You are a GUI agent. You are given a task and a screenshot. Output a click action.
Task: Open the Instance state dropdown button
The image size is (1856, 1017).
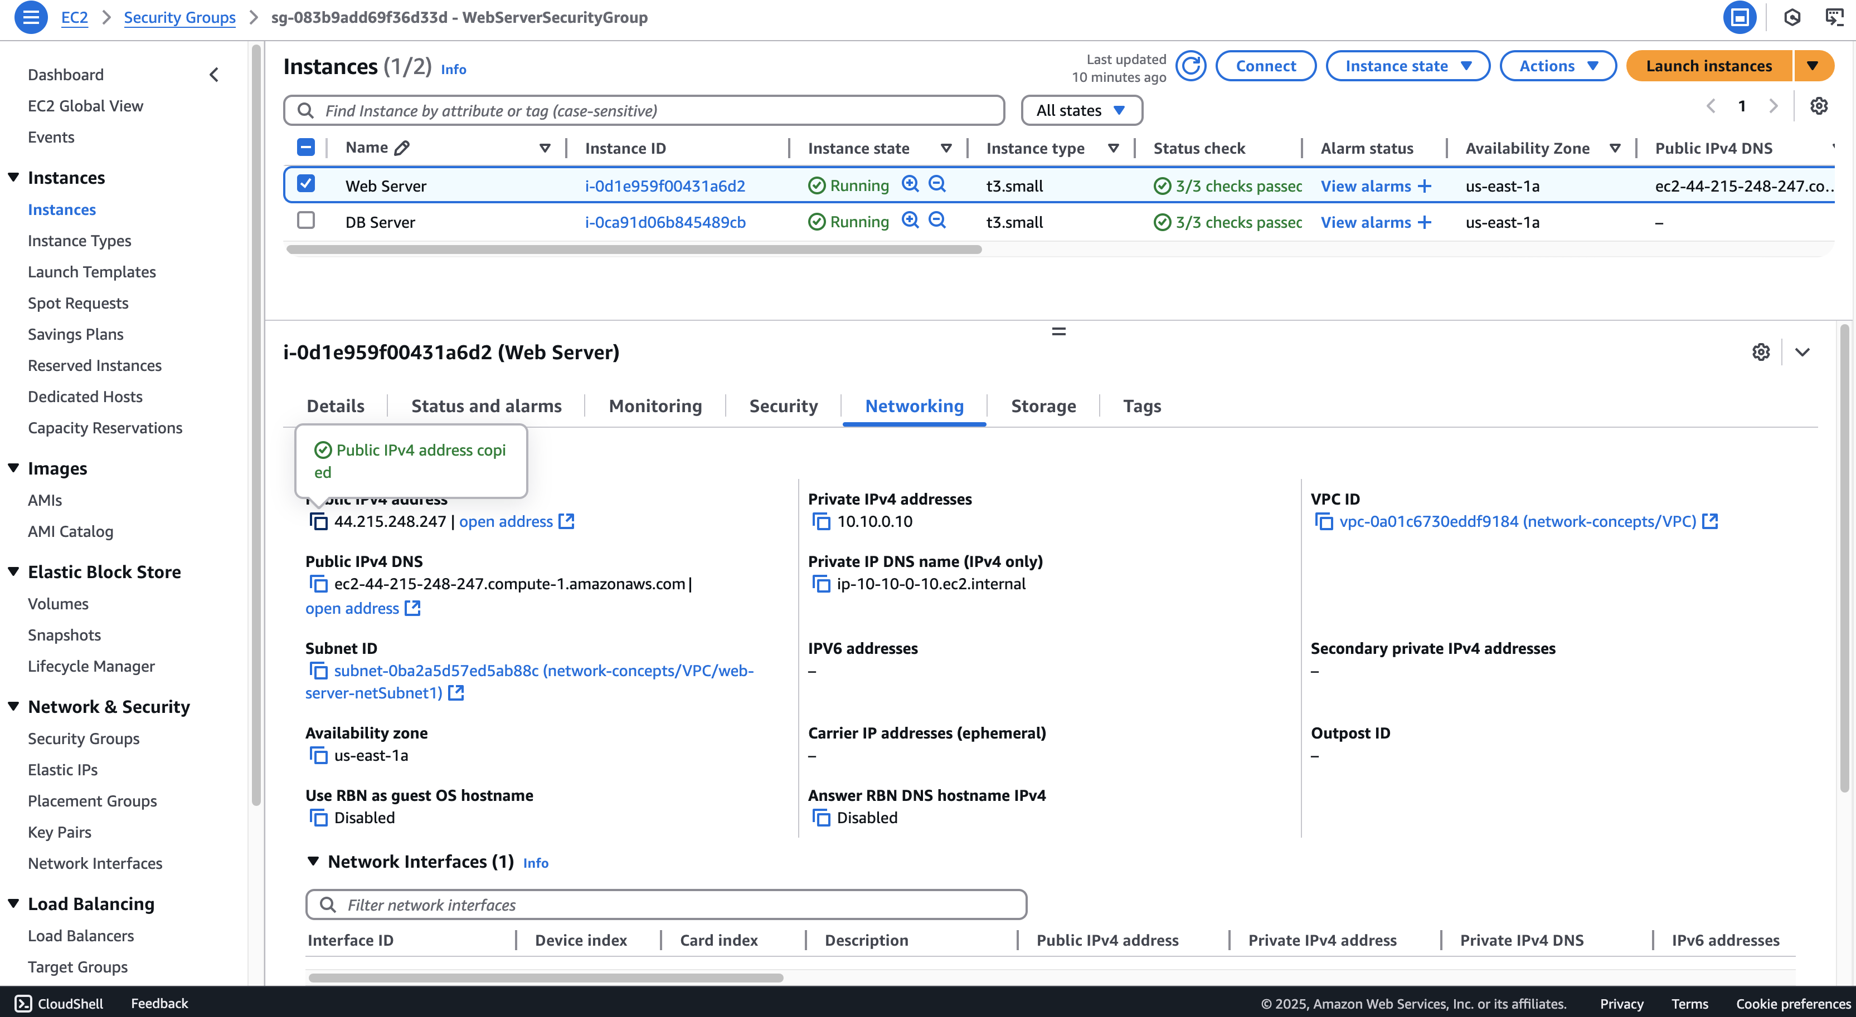(1407, 66)
